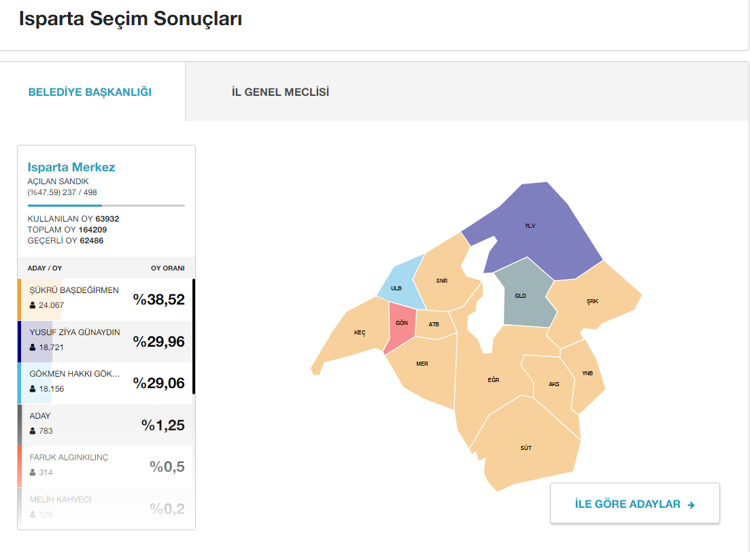This screenshot has width=750, height=552.
Task: Select the AKS district on map
Action: [x=552, y=385]
